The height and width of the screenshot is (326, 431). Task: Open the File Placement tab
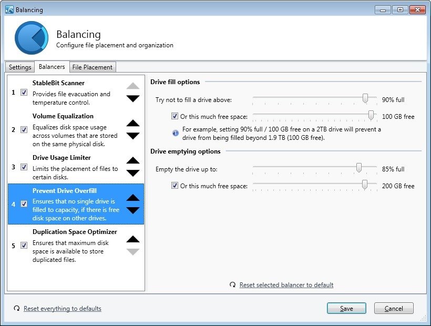tap(93, 67)
